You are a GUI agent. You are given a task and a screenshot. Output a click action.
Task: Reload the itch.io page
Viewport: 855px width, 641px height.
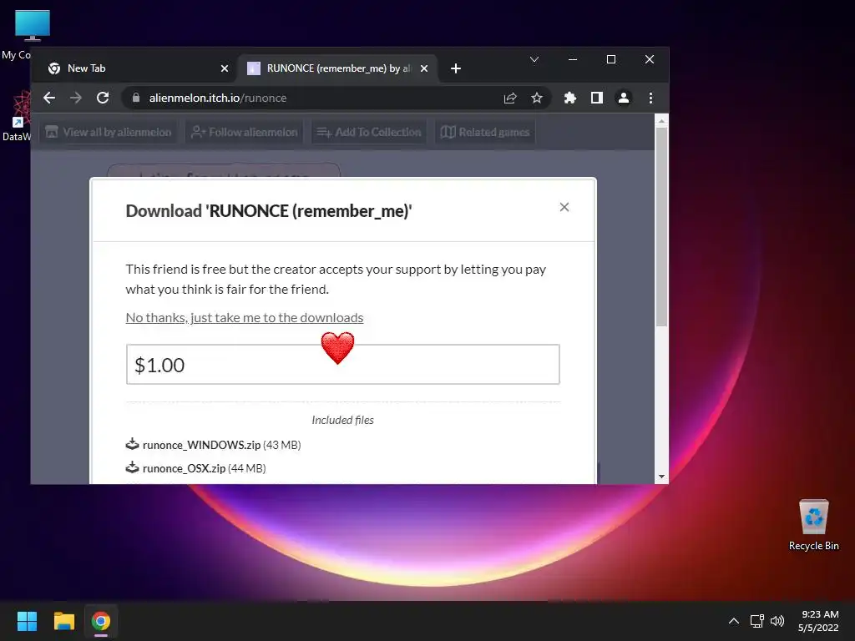click(103, 98)
